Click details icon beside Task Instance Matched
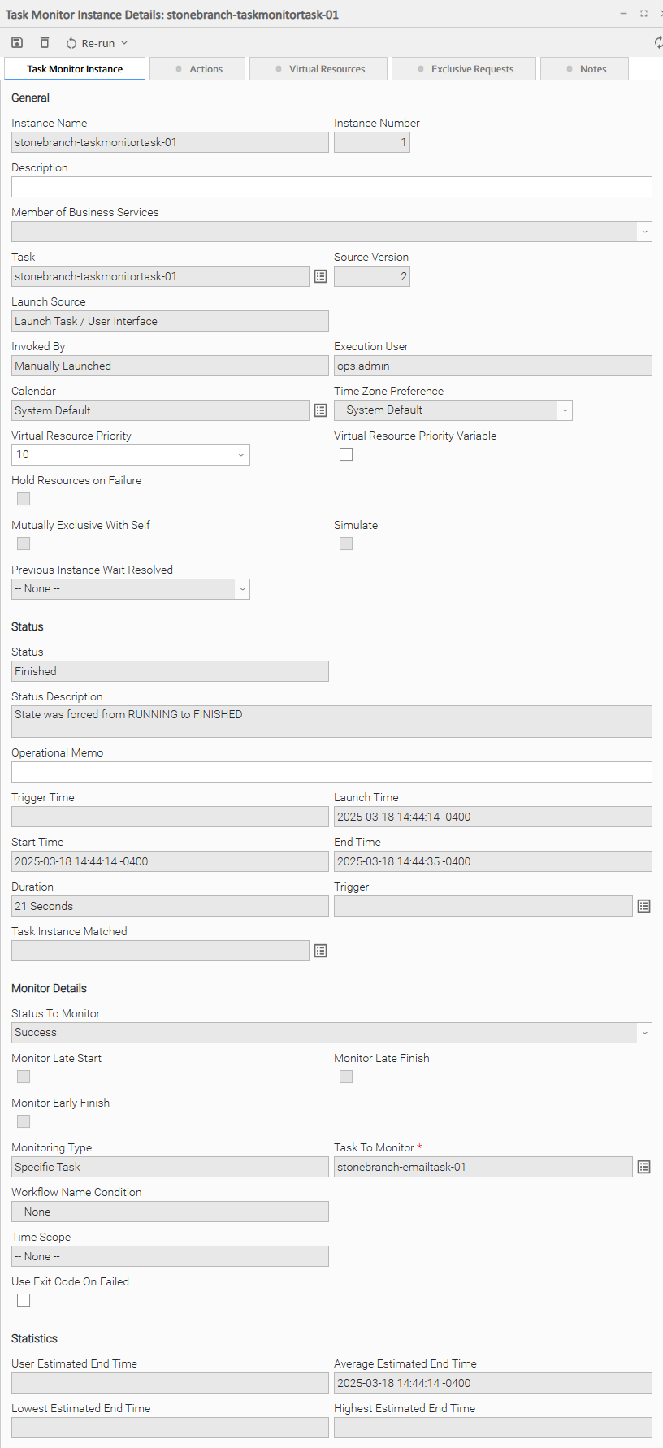This screenshot has width=663, height=1448. (x=321, y=952)
